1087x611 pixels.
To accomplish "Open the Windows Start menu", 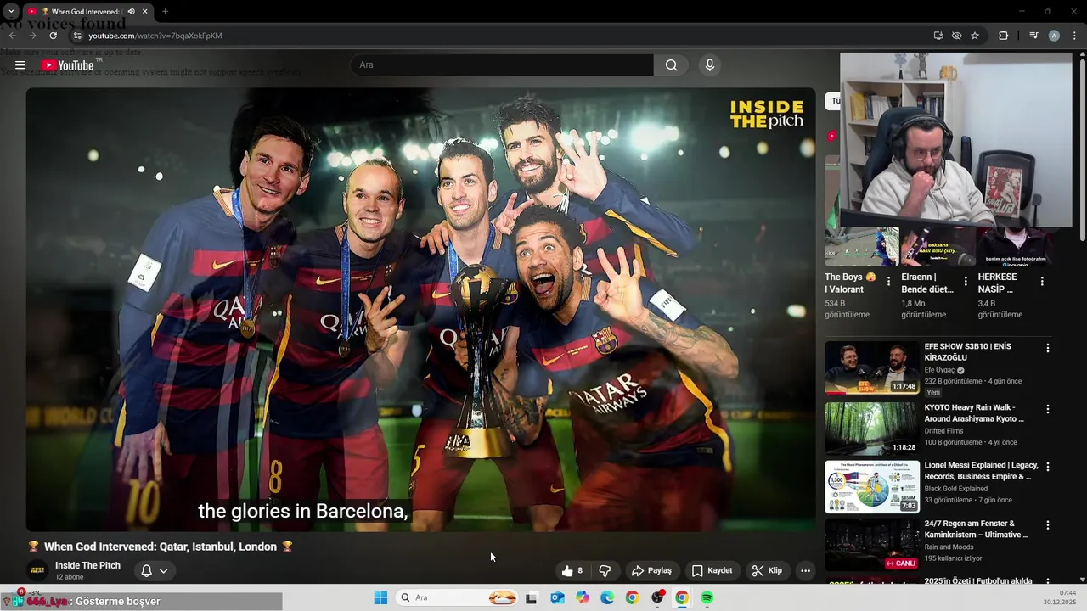I will point(380,597).
